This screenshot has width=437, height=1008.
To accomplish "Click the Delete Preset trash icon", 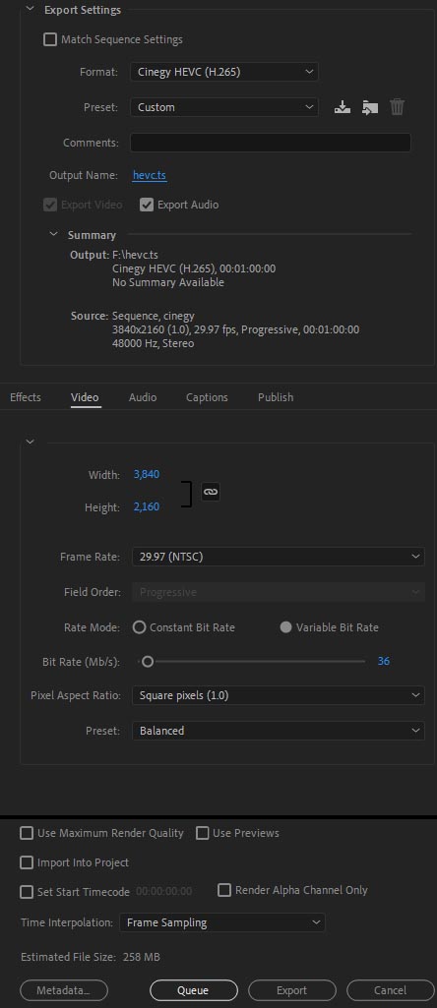I will [397, 107].
